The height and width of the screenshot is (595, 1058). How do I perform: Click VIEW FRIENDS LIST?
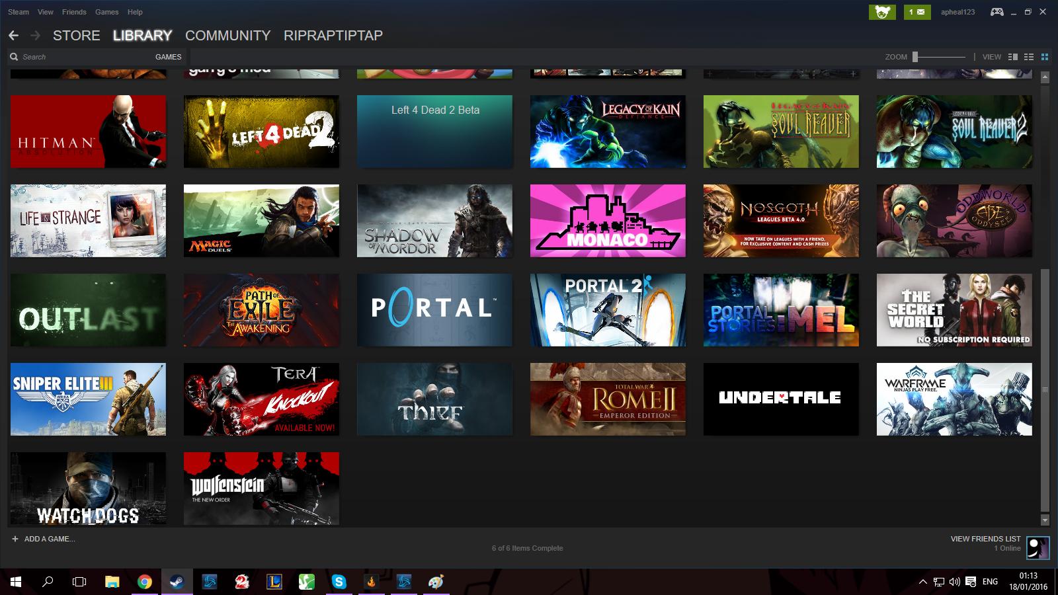tap(985, 539)
